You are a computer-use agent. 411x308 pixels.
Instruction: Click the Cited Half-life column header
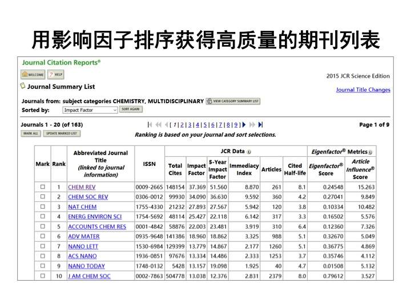(x=295, y=169)
